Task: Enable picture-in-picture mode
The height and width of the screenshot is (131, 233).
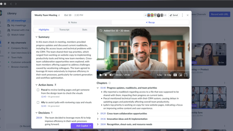Action: coord(180,75)
